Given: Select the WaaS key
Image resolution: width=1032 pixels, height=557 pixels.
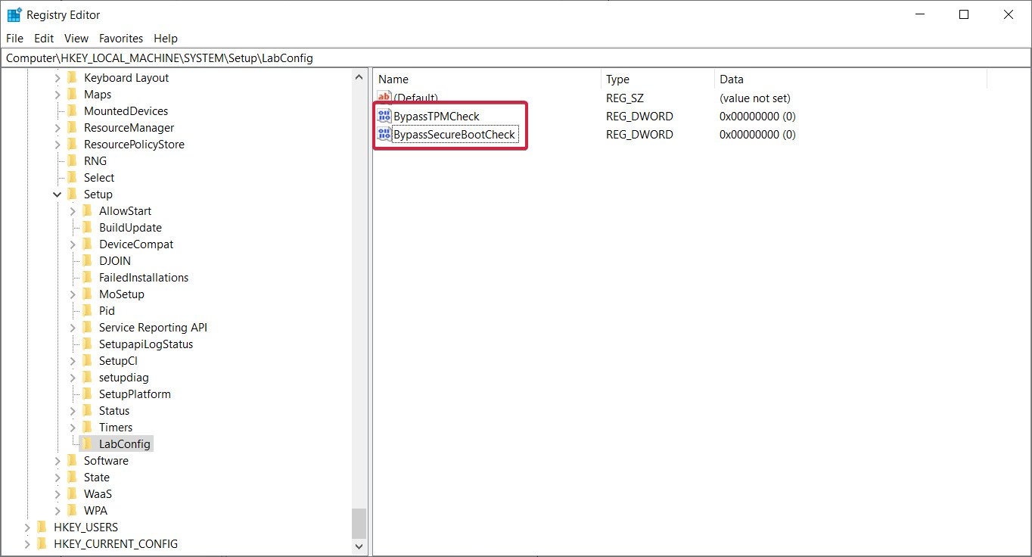Looking at the screenshot, I should tap(98, 494).
